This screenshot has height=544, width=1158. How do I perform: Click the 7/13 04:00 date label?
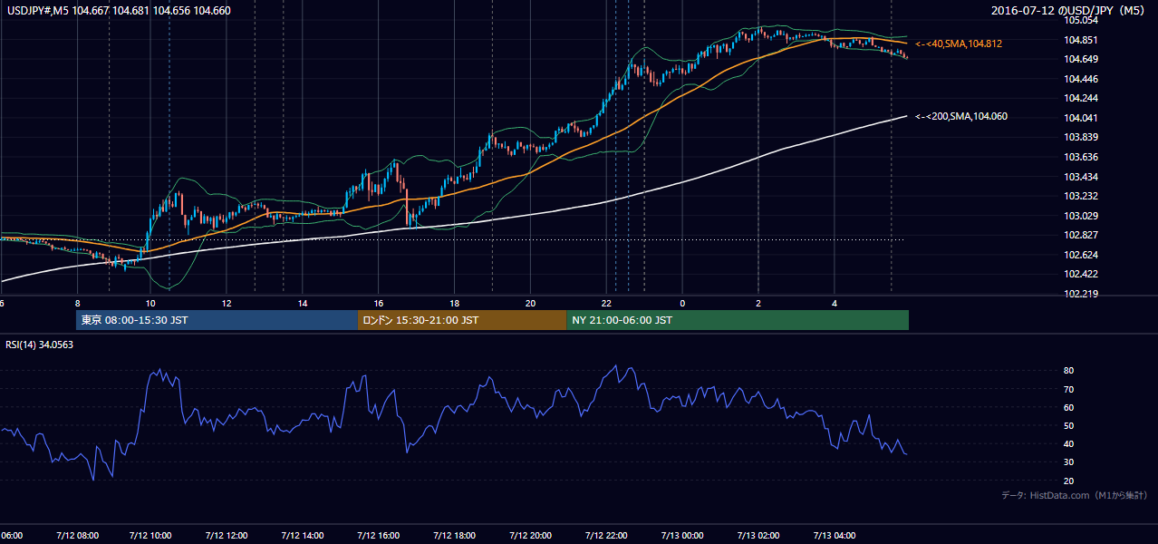(835, 535)
